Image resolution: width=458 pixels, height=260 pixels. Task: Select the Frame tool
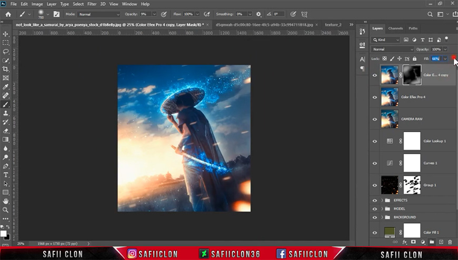tap(6, 78)
